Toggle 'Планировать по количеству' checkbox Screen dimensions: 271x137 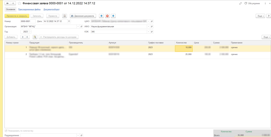(x=6, y=131)
